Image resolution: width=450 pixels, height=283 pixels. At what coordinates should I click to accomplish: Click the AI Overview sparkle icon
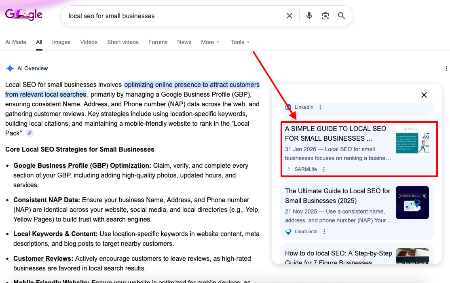point(10,68)
